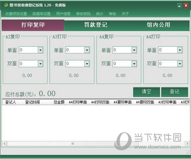
Task: Close the window
Action: pyautogui.click(x=186, y=6)
